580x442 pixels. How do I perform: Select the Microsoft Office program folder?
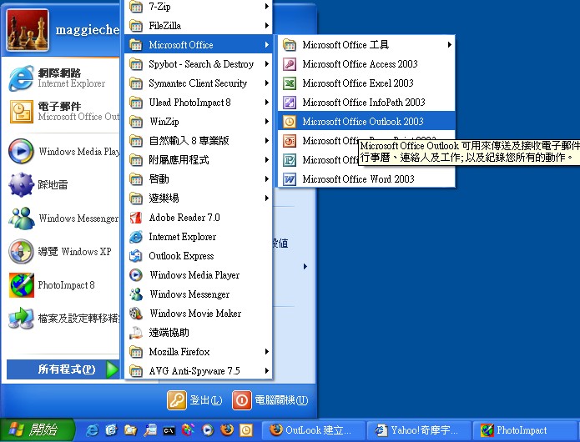pos(199,45)
